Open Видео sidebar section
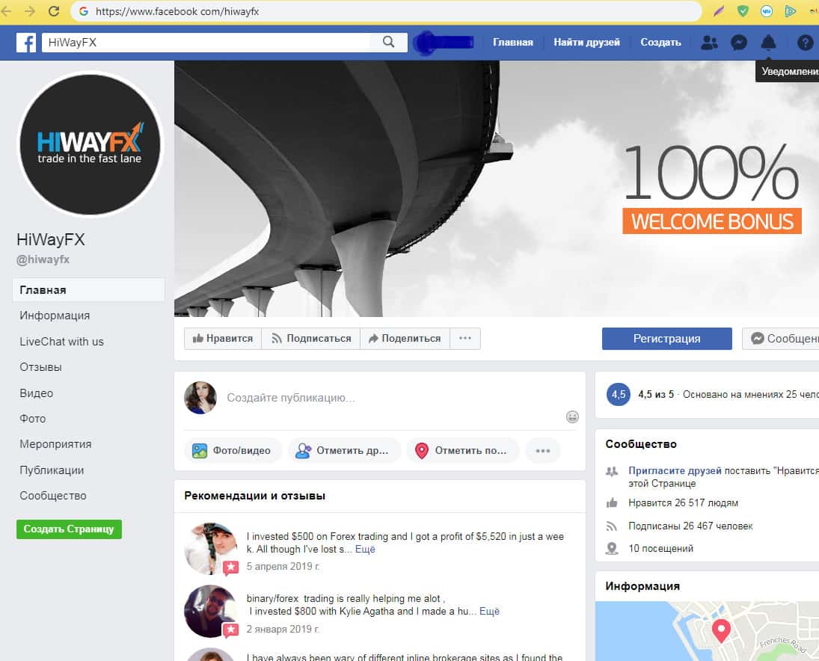Viewport: 819px width, 661px height. click(x=37, y=393)
